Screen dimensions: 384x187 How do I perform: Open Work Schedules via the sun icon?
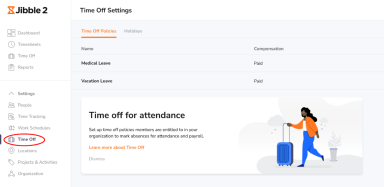[11, 128]
